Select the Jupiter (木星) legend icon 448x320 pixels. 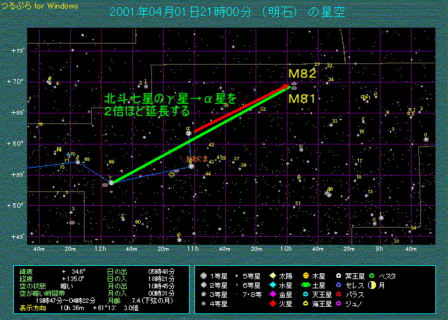coord(307,276)
